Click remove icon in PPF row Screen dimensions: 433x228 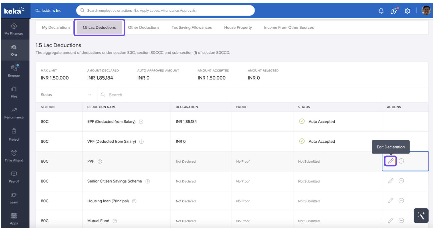click(x=401, y=161)
